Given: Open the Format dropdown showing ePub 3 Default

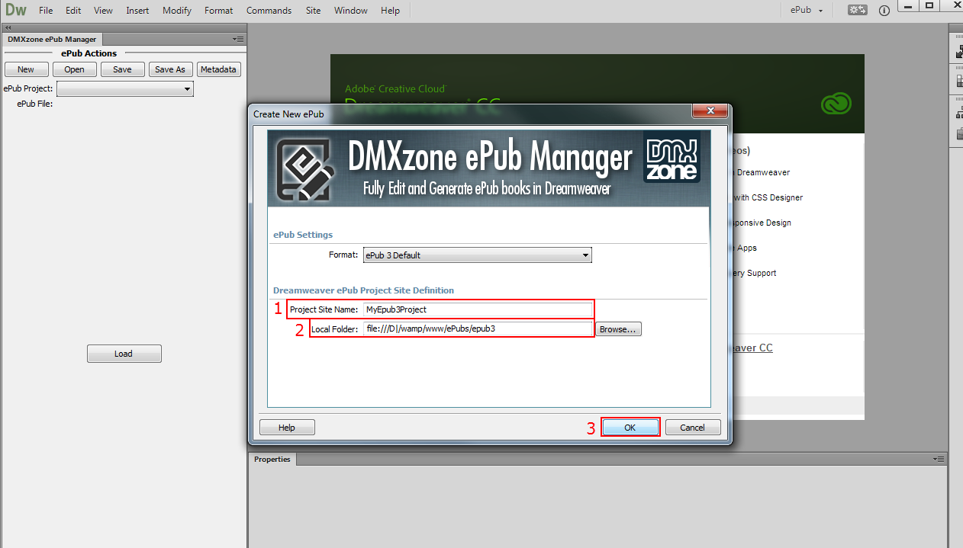Looking at the screenshot, I should coord(478,255).
